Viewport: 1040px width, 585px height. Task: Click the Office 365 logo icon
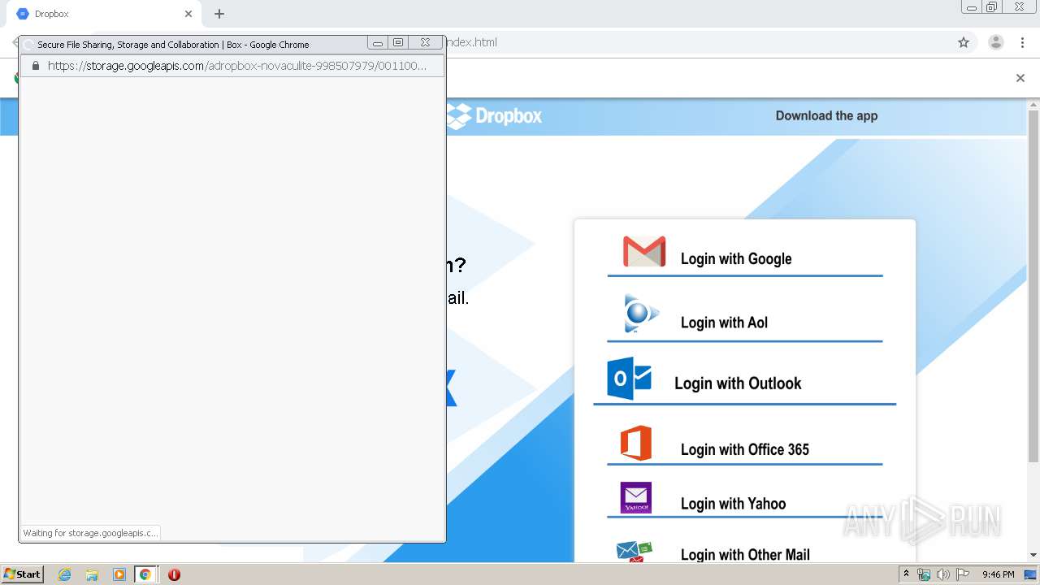click(x=636, y=443)
